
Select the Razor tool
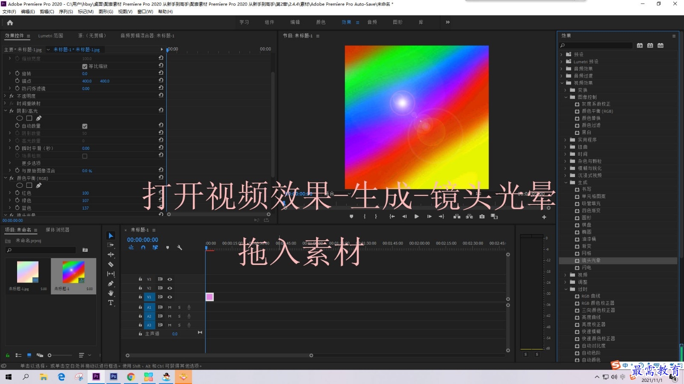point(111,265)
